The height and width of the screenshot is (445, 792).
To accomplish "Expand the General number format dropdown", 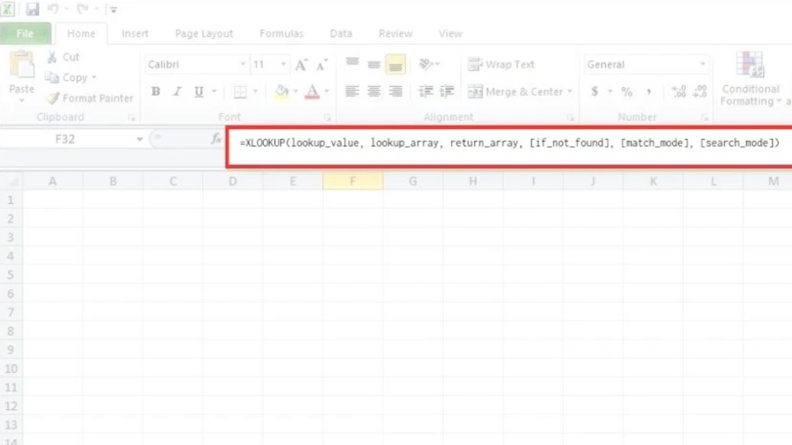I will coord(702,64).
